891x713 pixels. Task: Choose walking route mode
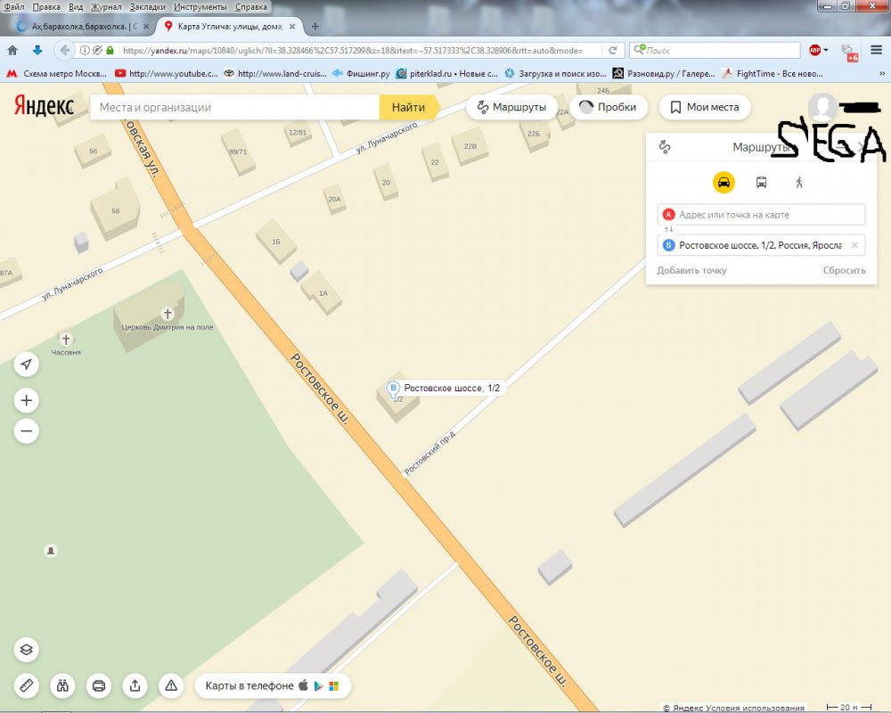tap(799, 183)
